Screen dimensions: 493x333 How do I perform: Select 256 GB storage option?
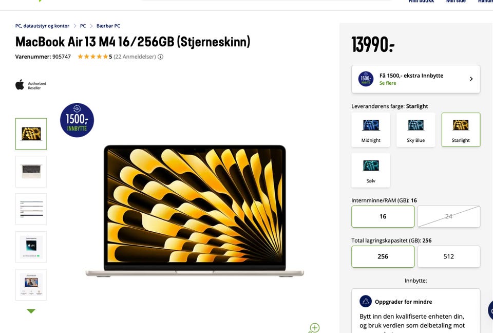383,256
